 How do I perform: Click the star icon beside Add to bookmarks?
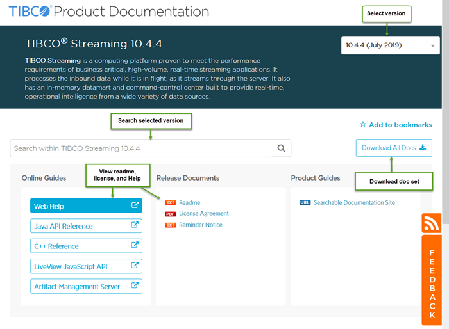(363, 125)
